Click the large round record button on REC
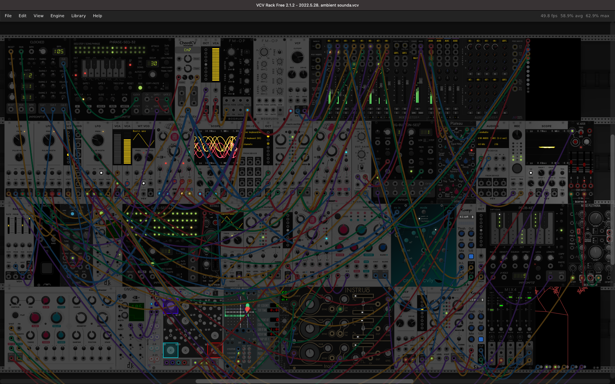Viewport: 615px width, 384px height. [x=517, y=169]
